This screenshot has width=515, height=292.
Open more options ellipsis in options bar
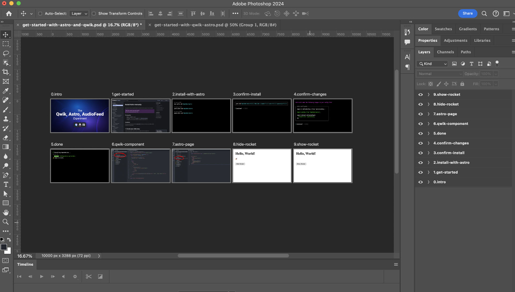click(235, 13)
